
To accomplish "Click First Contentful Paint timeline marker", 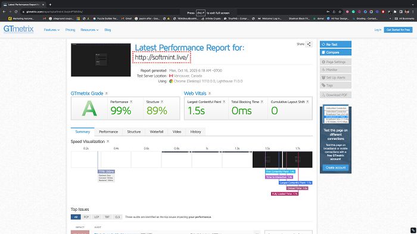I will (281, 171).
